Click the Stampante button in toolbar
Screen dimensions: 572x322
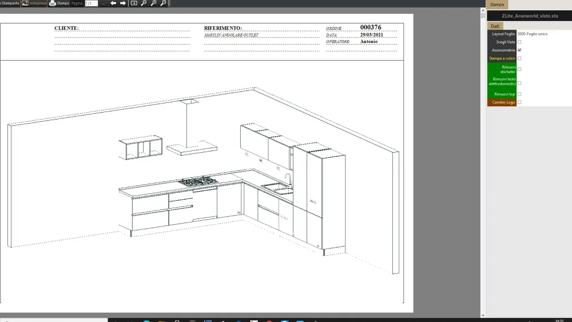tap(10, 3)
